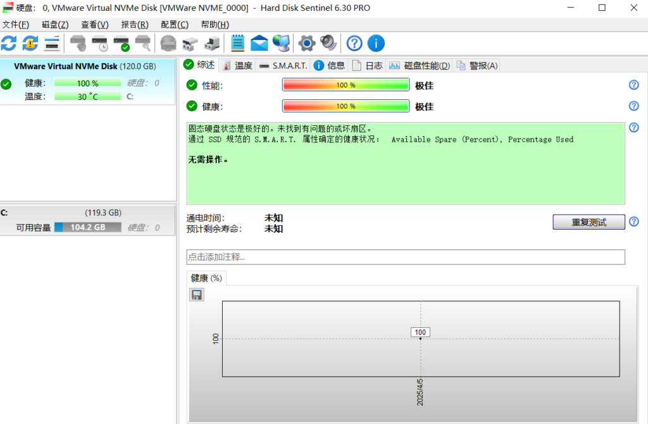The height and width of the screenshot is (424, 648).
Task: Click the help icon next to 性能 row
Action: click(x=633, y=85)
